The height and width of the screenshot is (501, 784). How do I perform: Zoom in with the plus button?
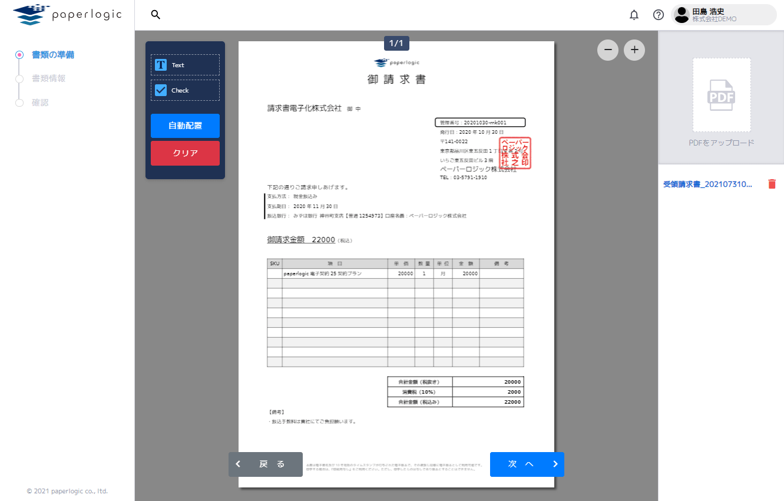[x=634, y=50]
